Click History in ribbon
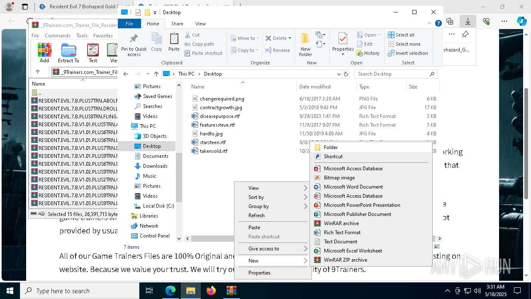Image resolution: width=531 pixels, height=299 pixels. (368, 53)
